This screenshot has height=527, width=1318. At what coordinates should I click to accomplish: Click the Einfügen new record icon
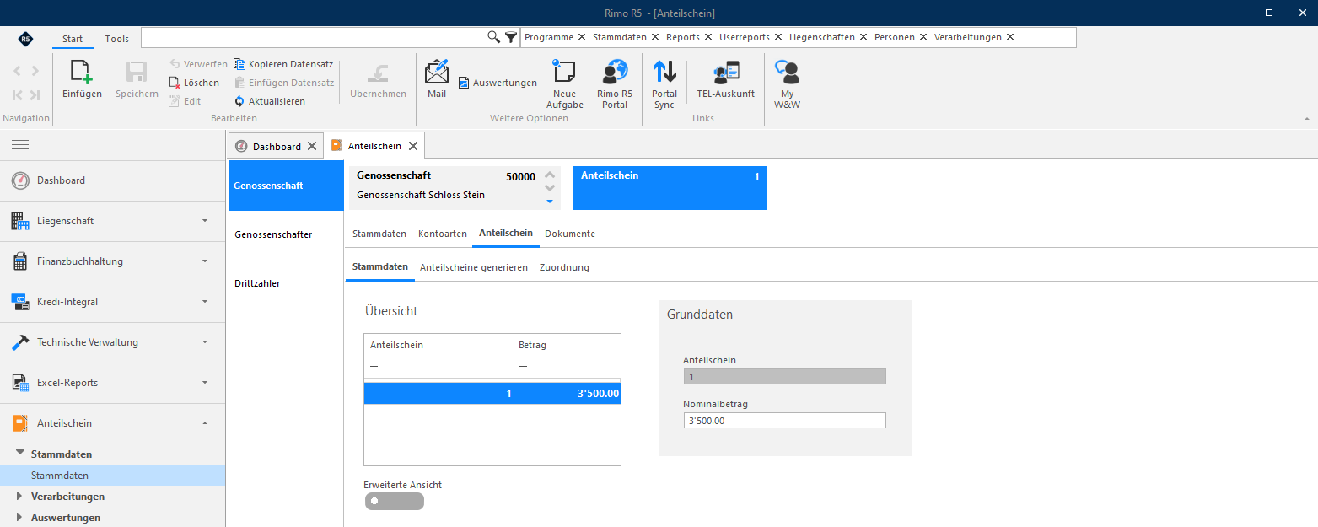point(82,73)
